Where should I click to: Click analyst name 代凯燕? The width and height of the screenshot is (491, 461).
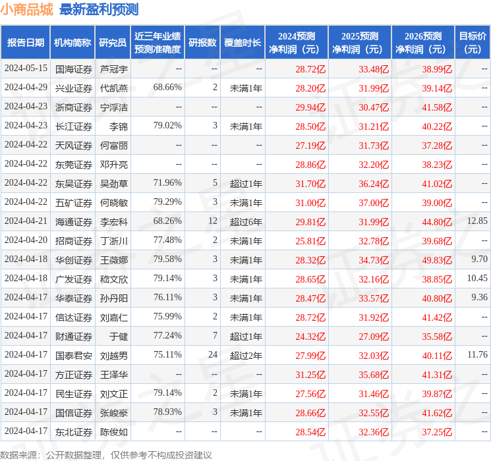click(113, 88)
